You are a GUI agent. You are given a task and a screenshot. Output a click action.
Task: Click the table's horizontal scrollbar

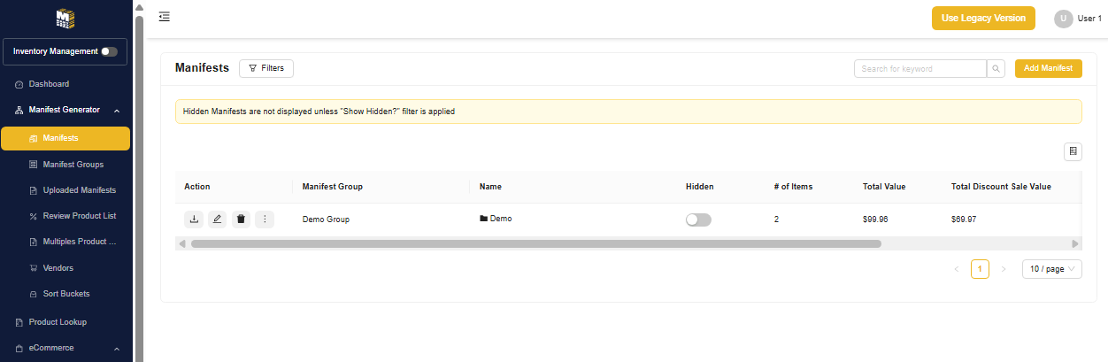[535, 243]
